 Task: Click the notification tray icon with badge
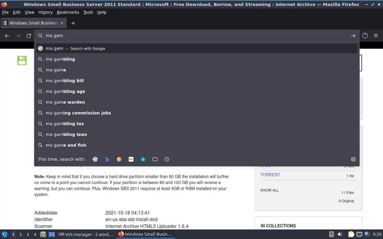[x=367, y=234]
